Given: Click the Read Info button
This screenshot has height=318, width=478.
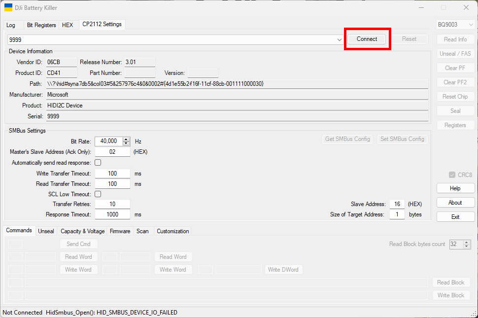Looking at the screenshot, I should [x=455, y=39].
